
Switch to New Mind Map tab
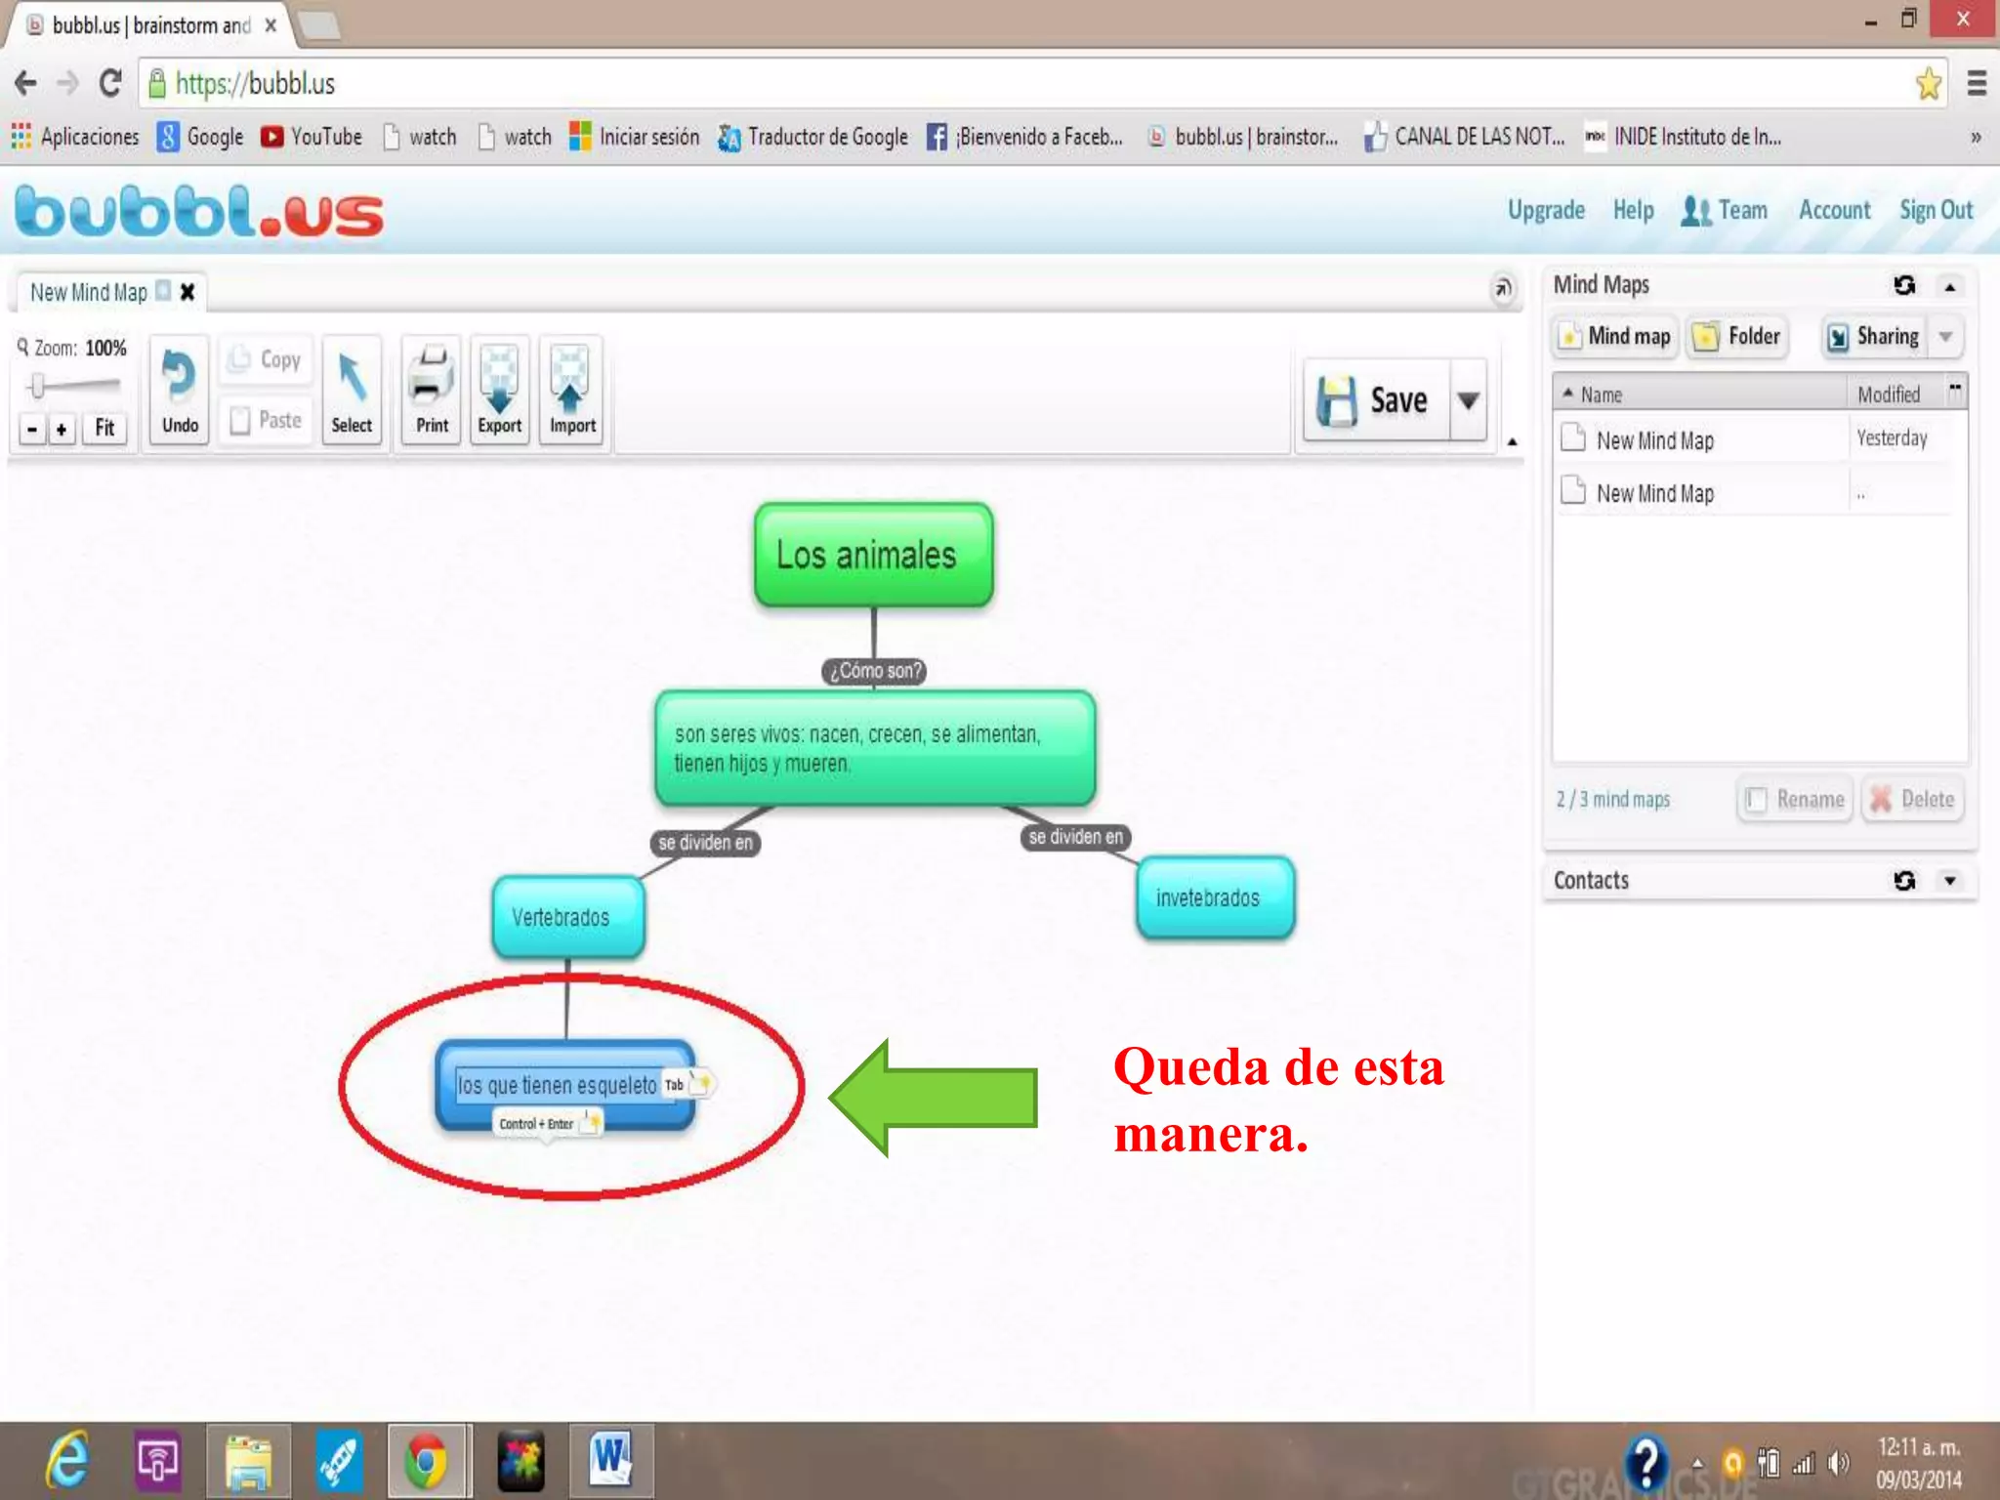[x=89, y=292]
